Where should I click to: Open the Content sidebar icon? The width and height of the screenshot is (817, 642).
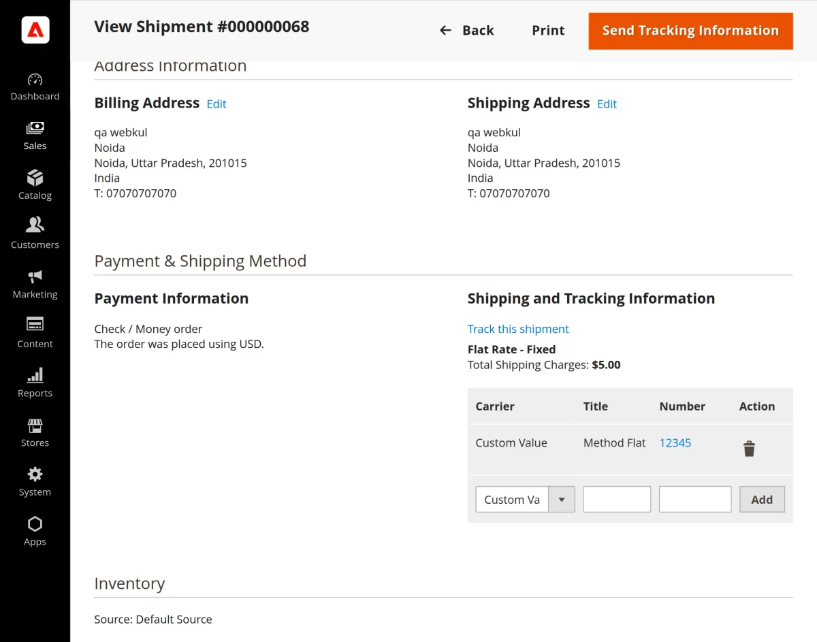pos(35,324)
